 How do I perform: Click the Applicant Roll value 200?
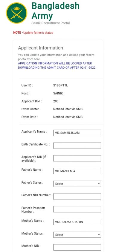click(56, 101)
